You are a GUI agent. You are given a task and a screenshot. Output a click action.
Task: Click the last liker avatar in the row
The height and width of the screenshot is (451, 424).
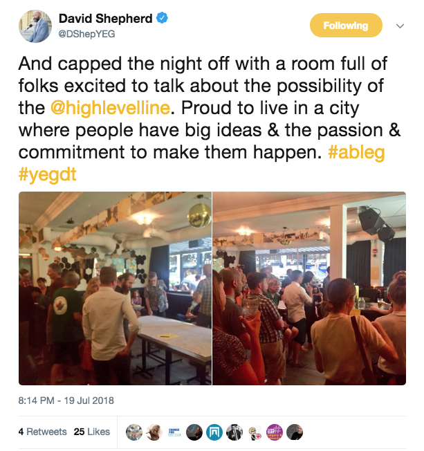click(x=295, y=432)
